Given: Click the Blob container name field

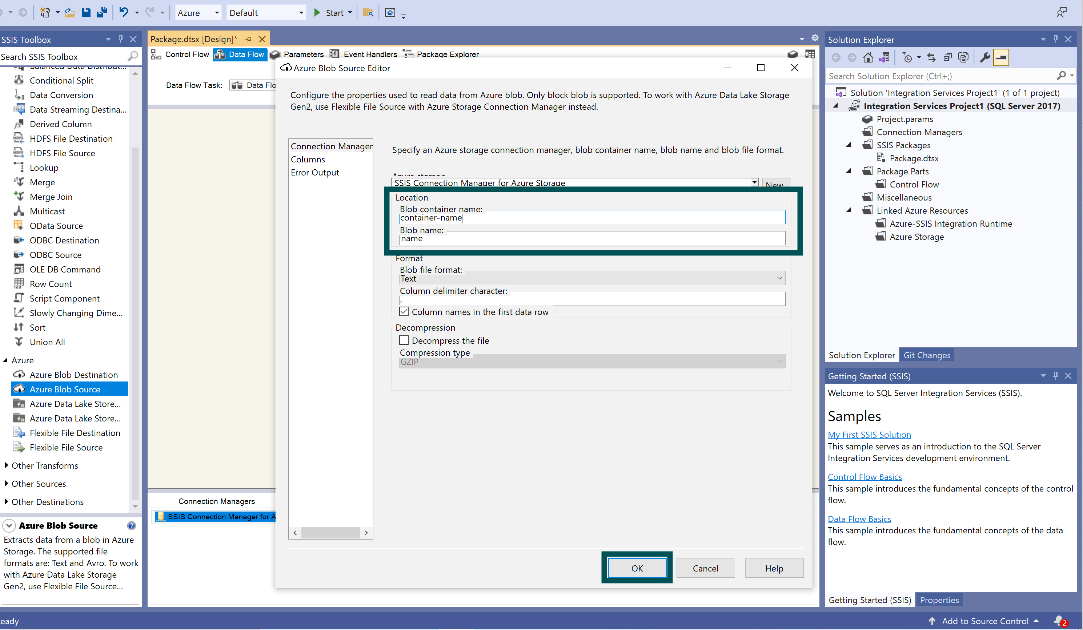Looking at the screenshot, I should (x=592, y=217).
